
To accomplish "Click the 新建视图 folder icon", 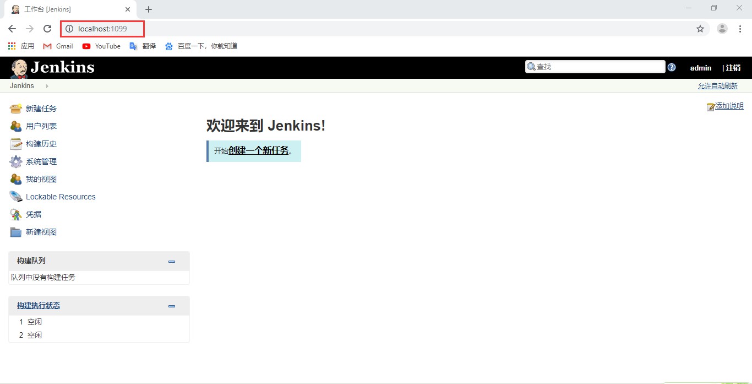I will point(16,232).
